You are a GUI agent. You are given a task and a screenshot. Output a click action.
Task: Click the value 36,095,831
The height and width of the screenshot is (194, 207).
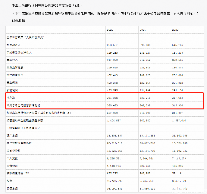click(115, 188)
